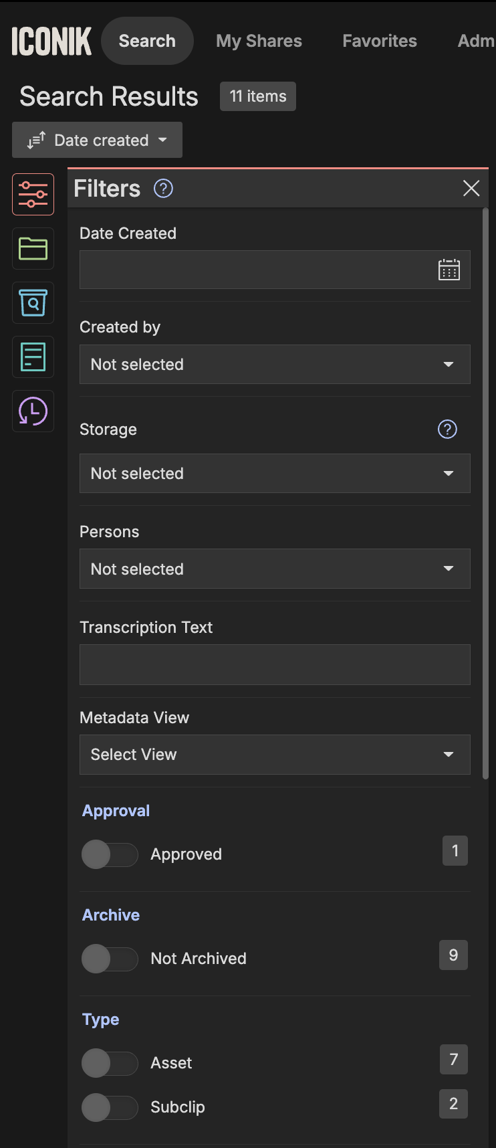Image resolution: width=496 pixels, height=1148 pixels.
Task: Switch on the Subclip type toggle
Action: pos(110,1107)
